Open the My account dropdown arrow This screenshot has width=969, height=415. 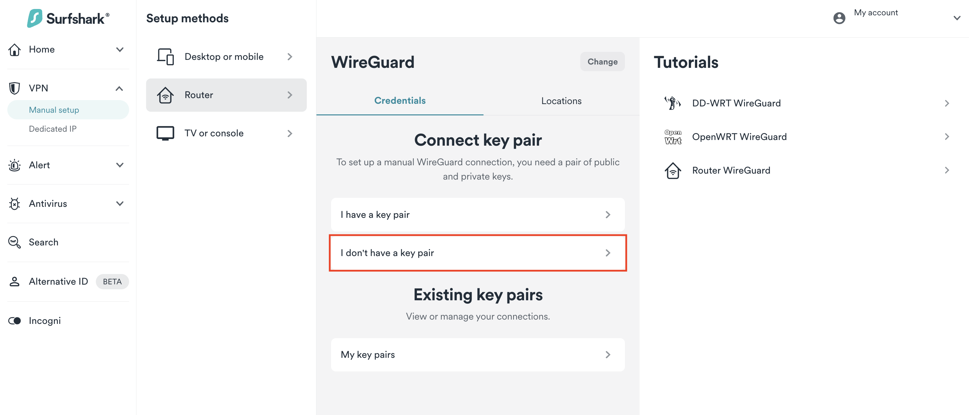957,18
